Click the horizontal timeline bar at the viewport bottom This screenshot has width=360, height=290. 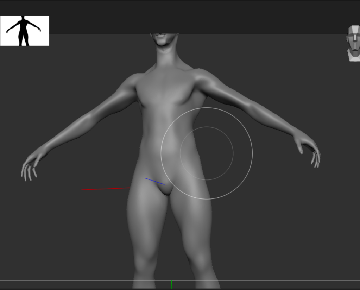click(180, 280)
